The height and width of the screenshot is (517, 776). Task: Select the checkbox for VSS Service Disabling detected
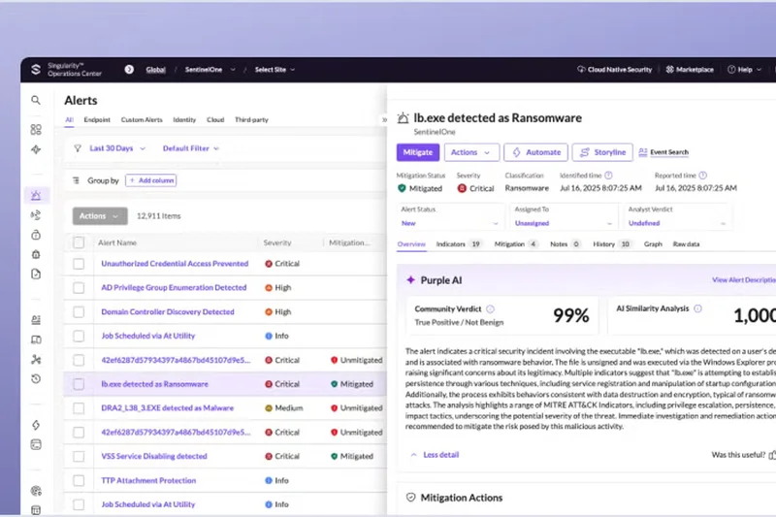pyautogui.click(x=80, y=456)
